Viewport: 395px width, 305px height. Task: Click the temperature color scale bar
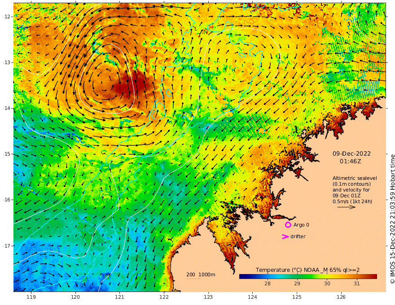[x=308, y=276]
